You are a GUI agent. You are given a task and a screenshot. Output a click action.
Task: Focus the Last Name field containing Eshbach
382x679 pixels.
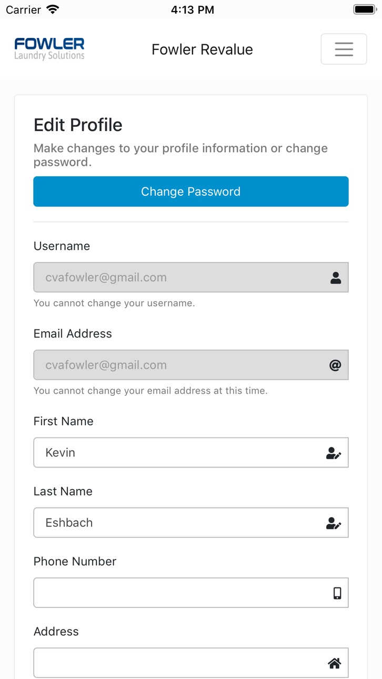click(x=191, y=523)
